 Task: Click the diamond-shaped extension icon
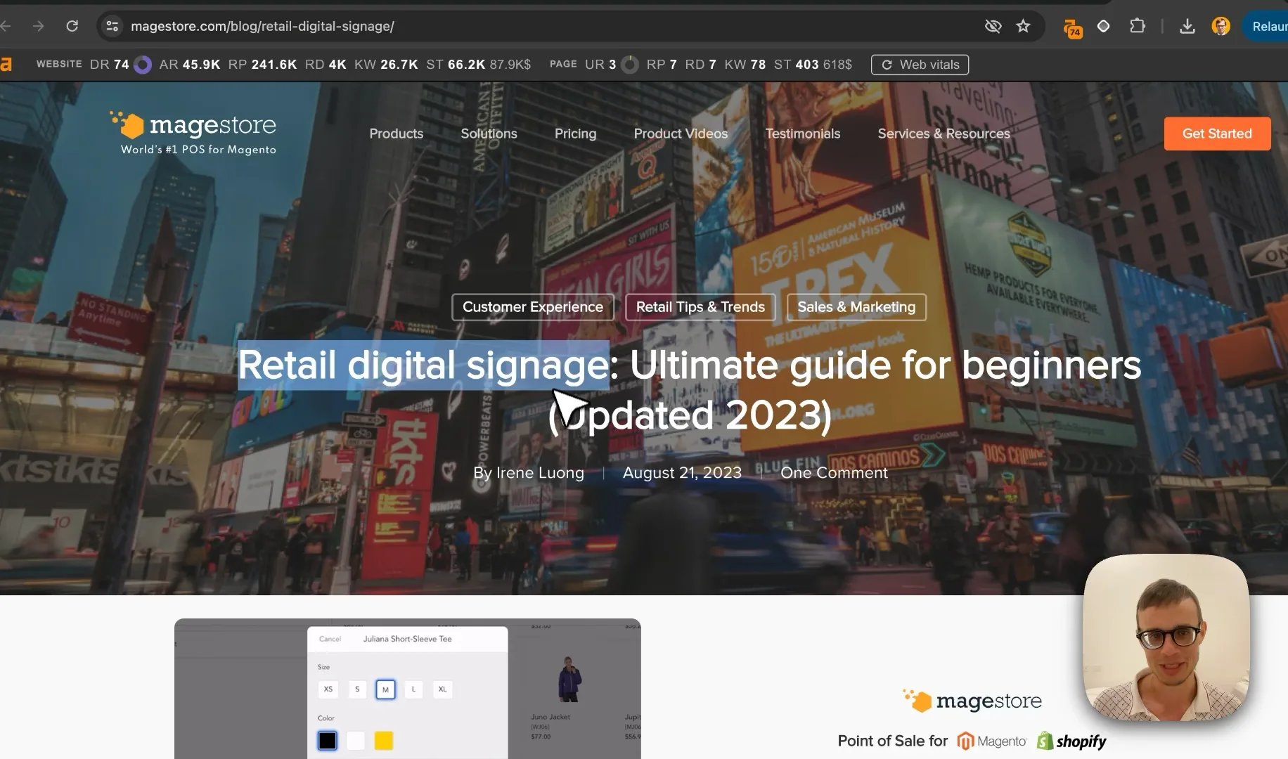1103,26
